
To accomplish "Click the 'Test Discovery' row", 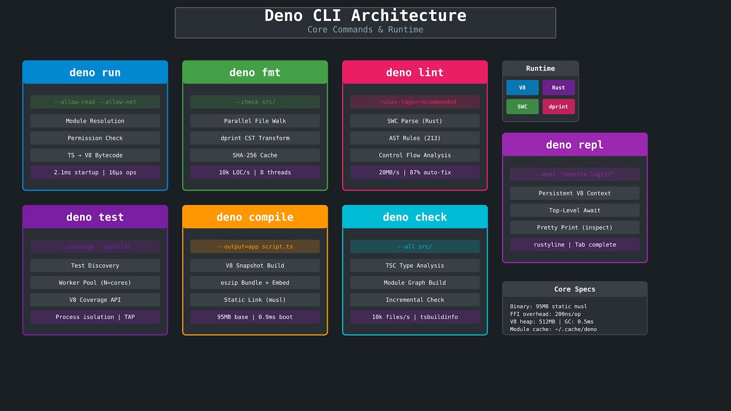I will click(95, 265).
